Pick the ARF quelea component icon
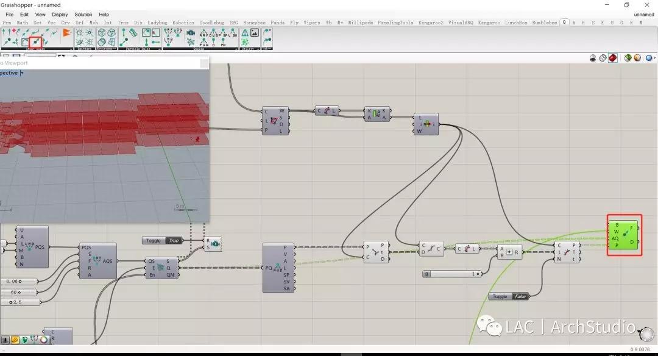 204,33
